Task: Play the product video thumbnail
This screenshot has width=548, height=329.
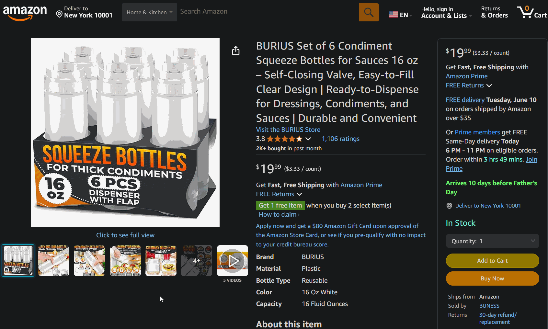Action: [x=233, y=261]
